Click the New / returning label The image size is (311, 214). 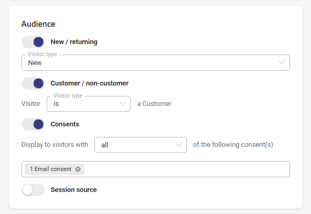click(74, 42)
